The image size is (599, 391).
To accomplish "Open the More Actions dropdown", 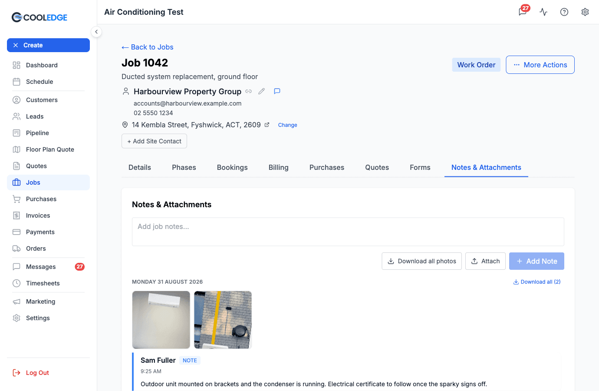I will point(540,65).
